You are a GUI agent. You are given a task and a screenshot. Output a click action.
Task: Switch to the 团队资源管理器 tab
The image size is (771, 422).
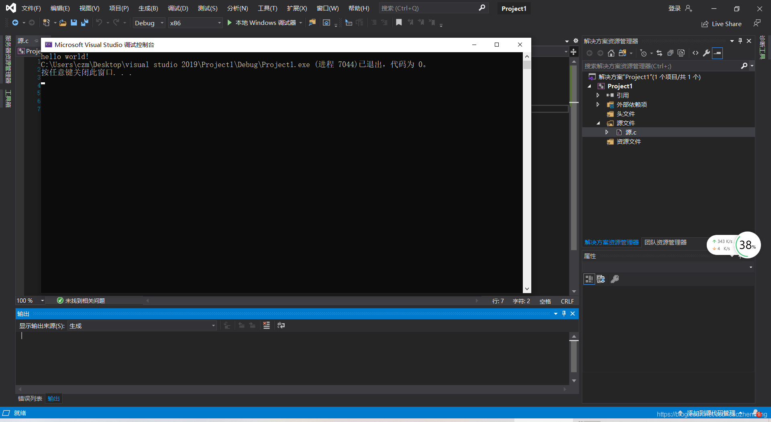[x=666, y=242]
